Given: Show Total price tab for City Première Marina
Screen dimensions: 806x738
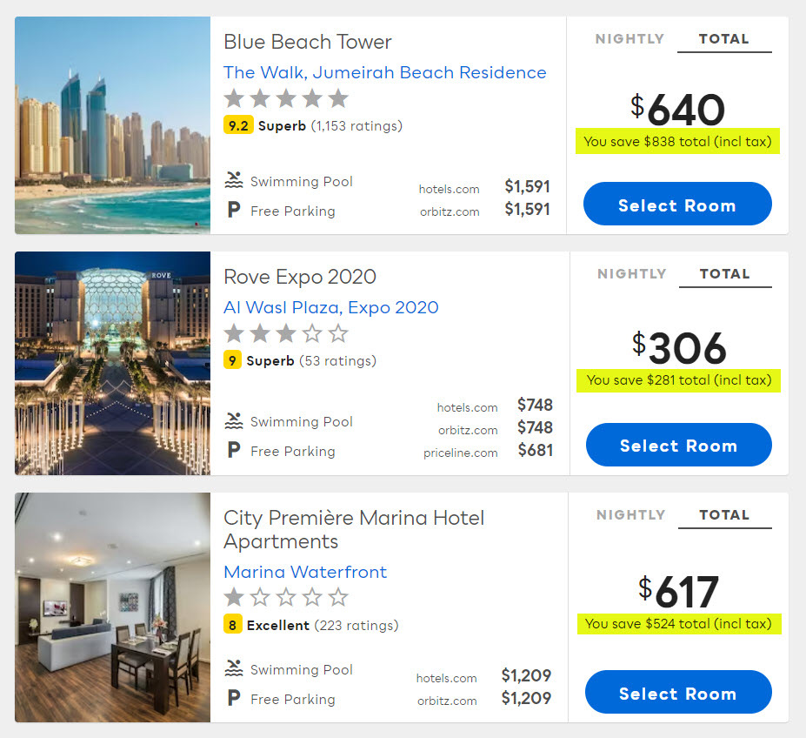Looking at the screenshot, I should click(x=724, y=515).
